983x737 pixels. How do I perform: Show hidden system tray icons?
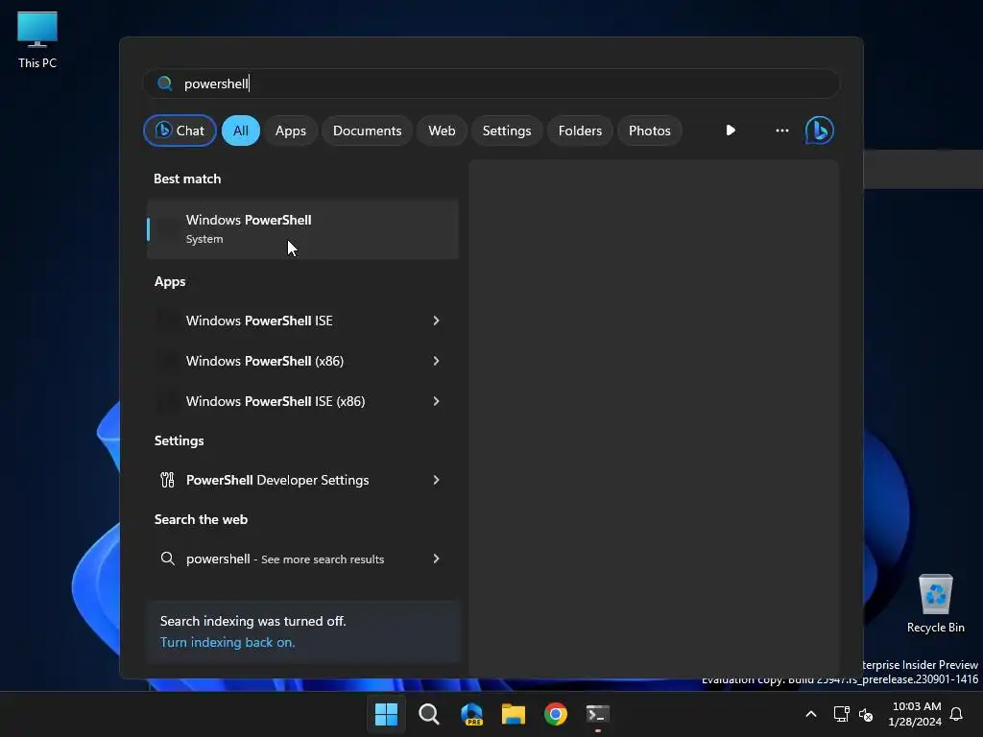(810, 714)
